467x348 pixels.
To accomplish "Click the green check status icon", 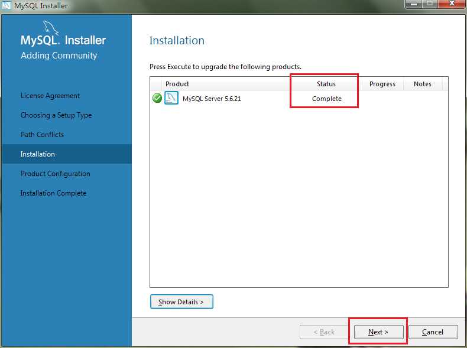I will (157, 98).
